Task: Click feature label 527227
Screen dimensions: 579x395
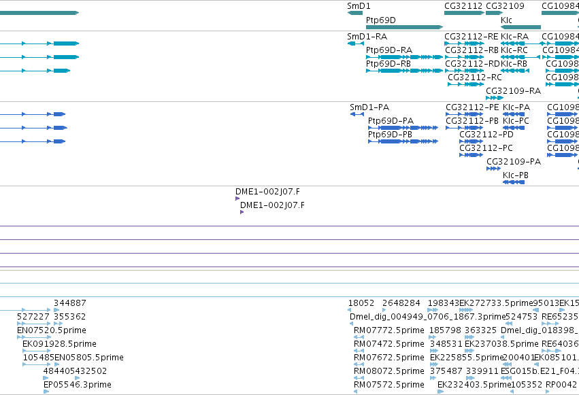Action: pyautogui.click(x=33, y=316)
